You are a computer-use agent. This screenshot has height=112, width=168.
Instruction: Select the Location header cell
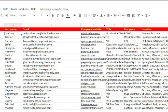click(x=155, y=29)
